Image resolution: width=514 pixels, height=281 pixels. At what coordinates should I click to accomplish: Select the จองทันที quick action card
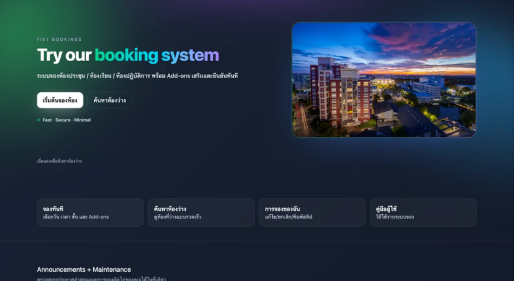click(x=90, y=212)
